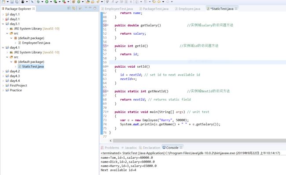Image resolution: width=286 pixels, height=175 pixels.
Task: Switch to the Employee.java editor tab
Action: (188, 8)
